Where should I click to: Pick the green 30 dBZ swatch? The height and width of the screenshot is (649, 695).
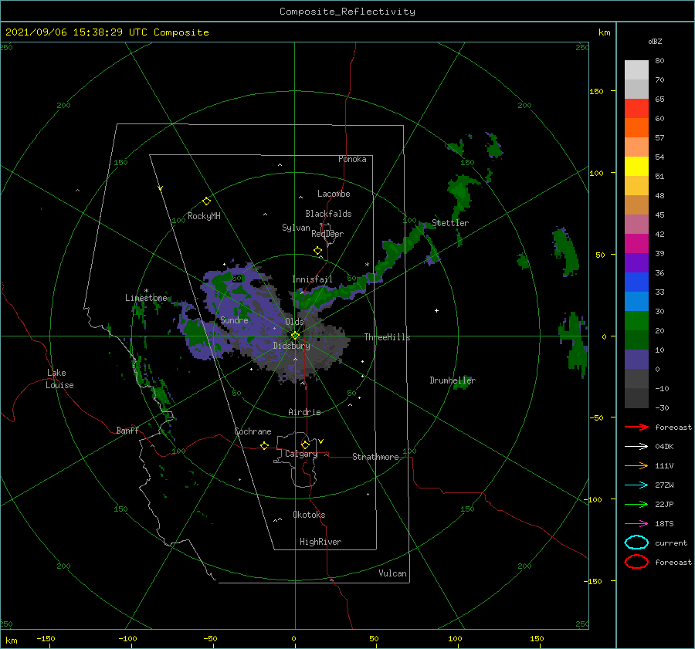point(636,321)
